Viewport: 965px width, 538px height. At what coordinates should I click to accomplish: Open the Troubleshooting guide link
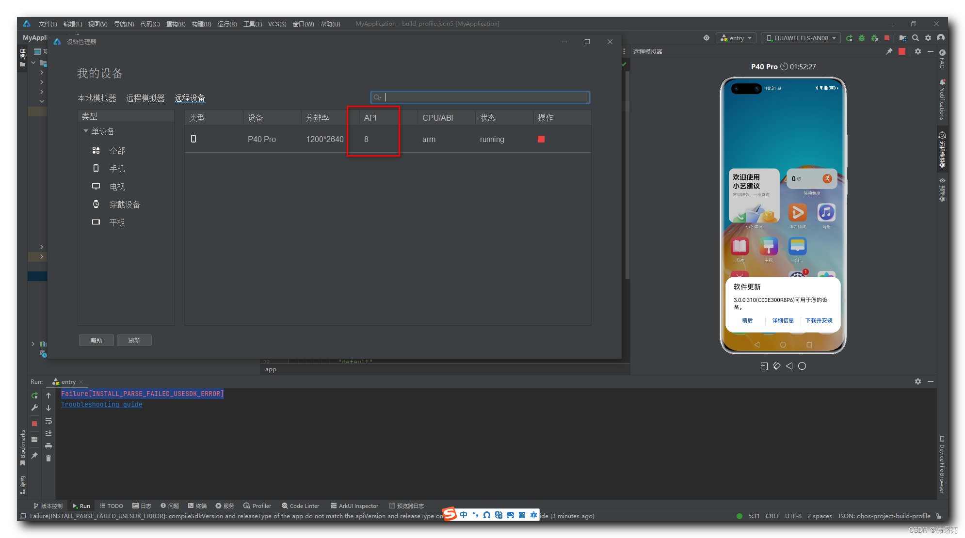[x=101, y=404]
